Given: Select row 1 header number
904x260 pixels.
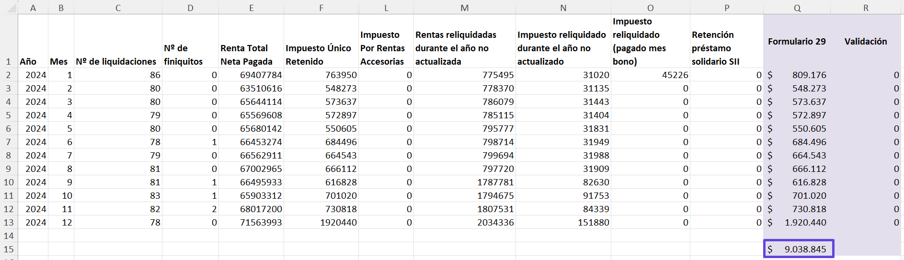Looking at the screenshot, I should [9, 61].
